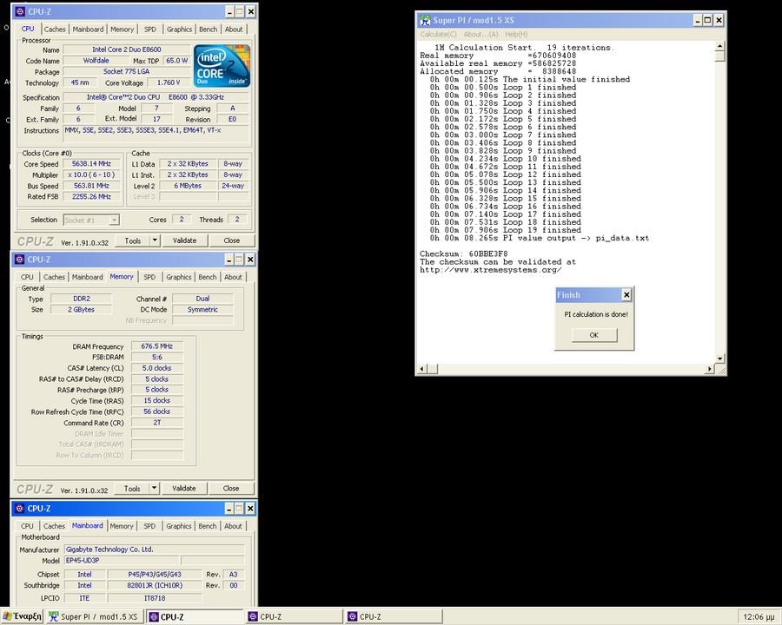Click the title icon of the CPU-Z mainboard window

[x=20, y=509]
